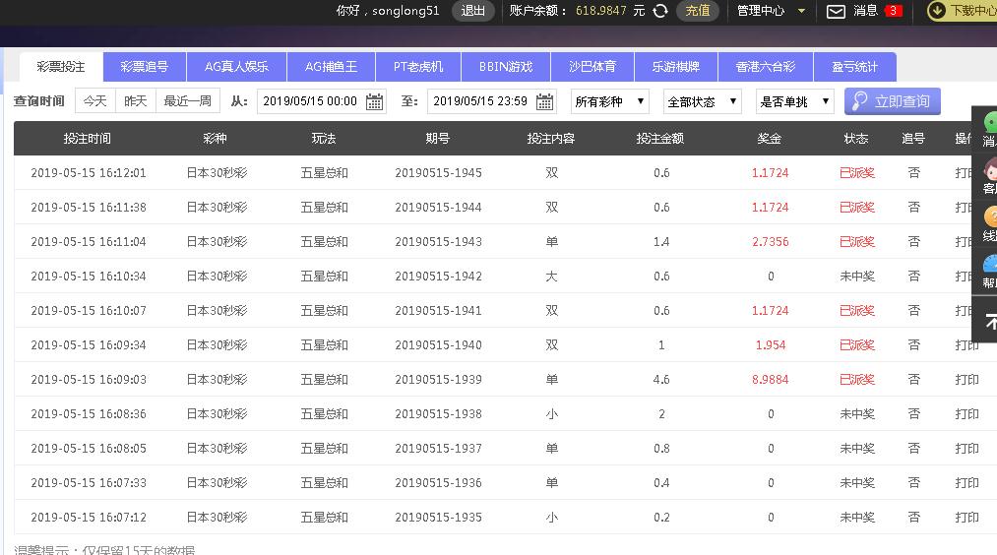This screenshot has height=555, width=997.
Task: Click the balance refresh icon
Action: click(x=660, y=11)
